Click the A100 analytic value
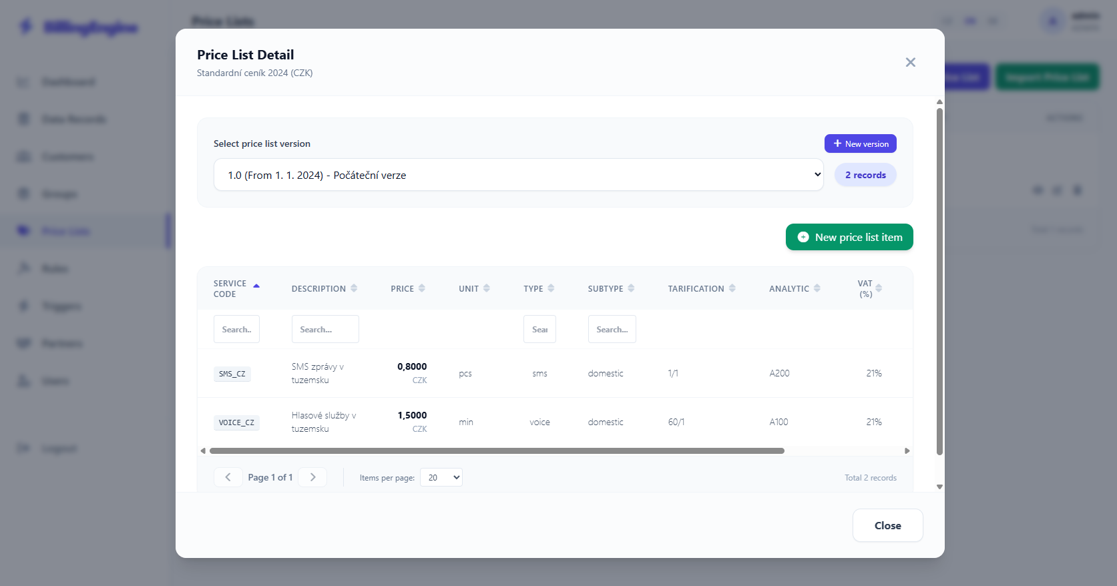The height and width of the screenshot is (586, 1117). [778, 422]
